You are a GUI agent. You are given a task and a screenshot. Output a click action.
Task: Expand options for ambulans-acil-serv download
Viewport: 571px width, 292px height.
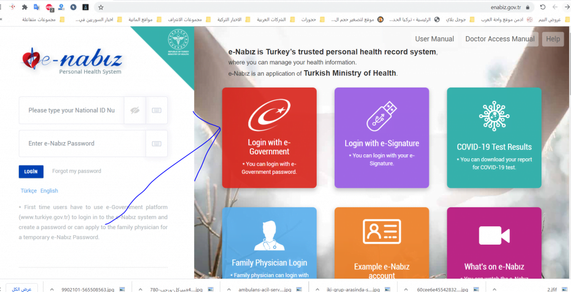point(229,289)
